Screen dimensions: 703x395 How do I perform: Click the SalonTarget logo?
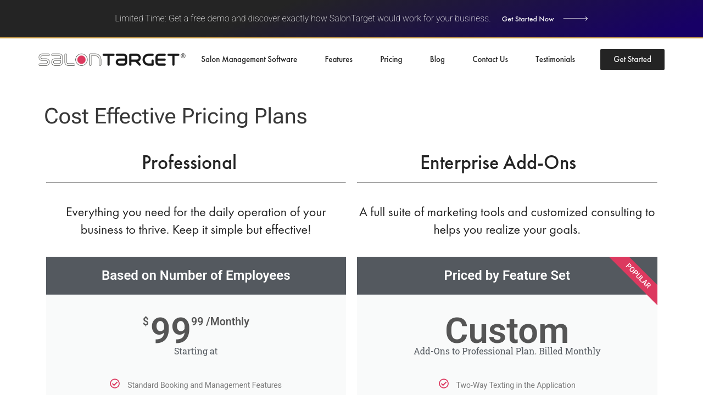pos(111,59)
